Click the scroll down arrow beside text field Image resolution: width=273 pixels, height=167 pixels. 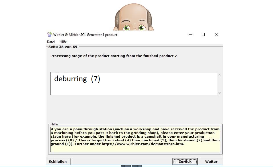(x=220, y=93)
